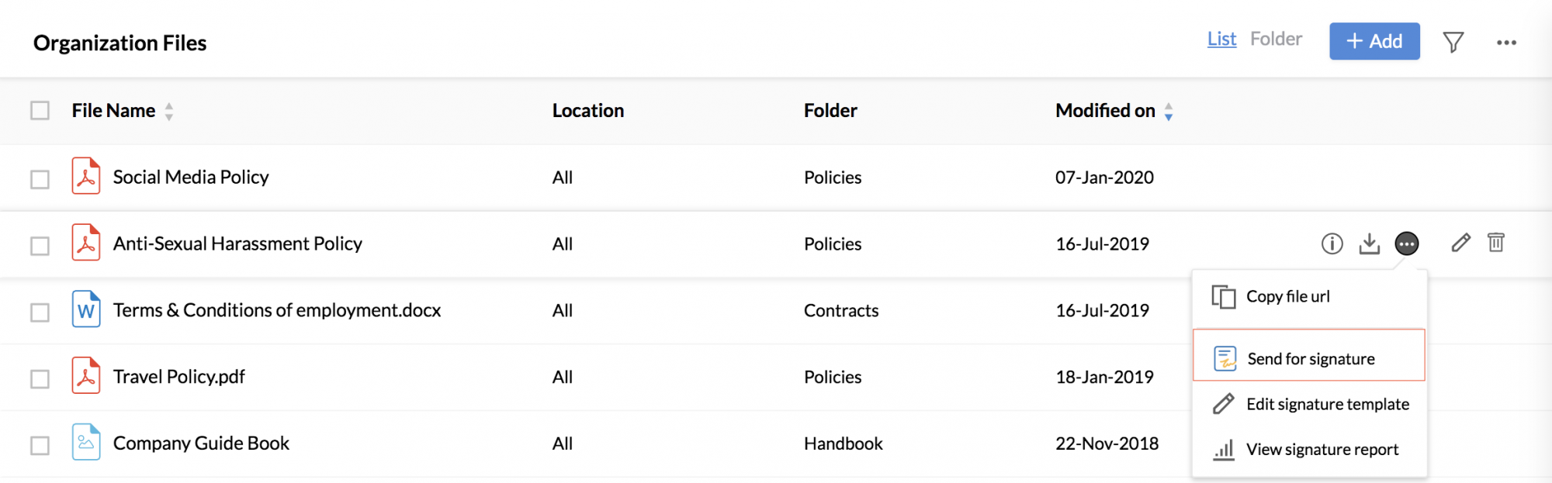Check the Social Media Policy checkbox
Image resolution: width=1552 pixels, height=483 pixels.
click(40, 179)
